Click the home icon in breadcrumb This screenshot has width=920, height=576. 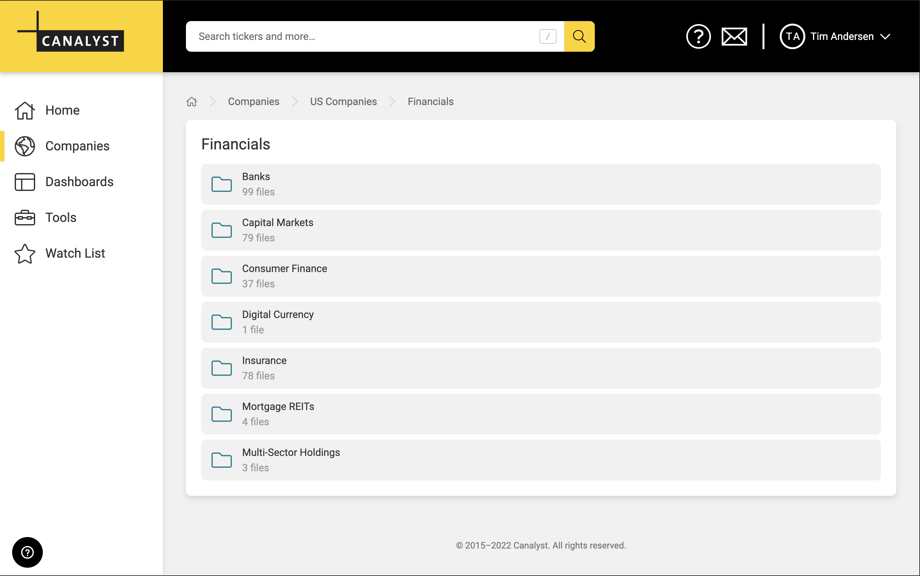click(192, 102)
